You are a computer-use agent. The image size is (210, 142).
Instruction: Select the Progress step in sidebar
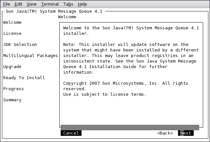13,89
